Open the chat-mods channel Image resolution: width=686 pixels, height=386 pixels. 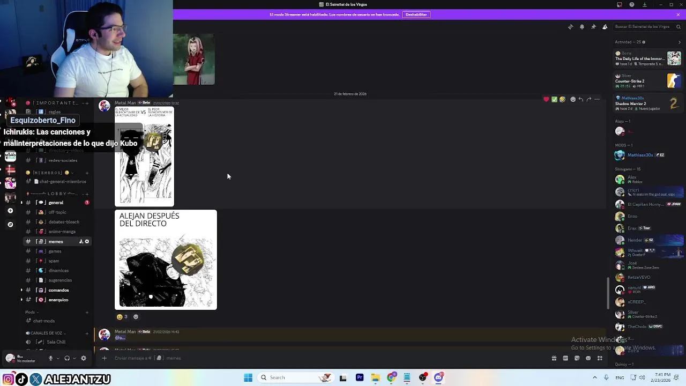pyautogui.click(x=57, y=321)
